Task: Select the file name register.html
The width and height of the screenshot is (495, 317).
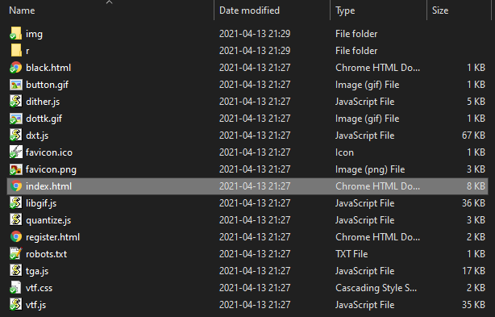Action: 52,237
